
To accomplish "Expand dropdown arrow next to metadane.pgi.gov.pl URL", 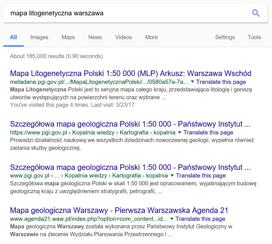I will click(x=192, y=82).
